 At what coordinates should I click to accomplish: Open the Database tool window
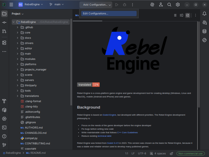(x=205, y=31)
